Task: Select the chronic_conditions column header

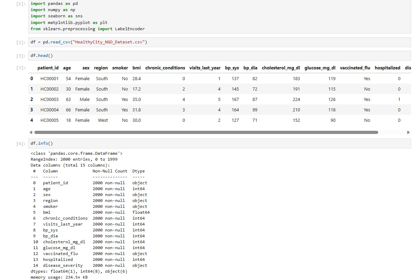Action: pyautogui.click(x=165, y=68)
